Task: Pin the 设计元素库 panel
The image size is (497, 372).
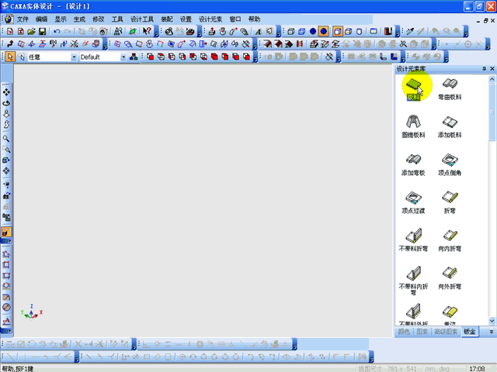Action: (484, 69)
